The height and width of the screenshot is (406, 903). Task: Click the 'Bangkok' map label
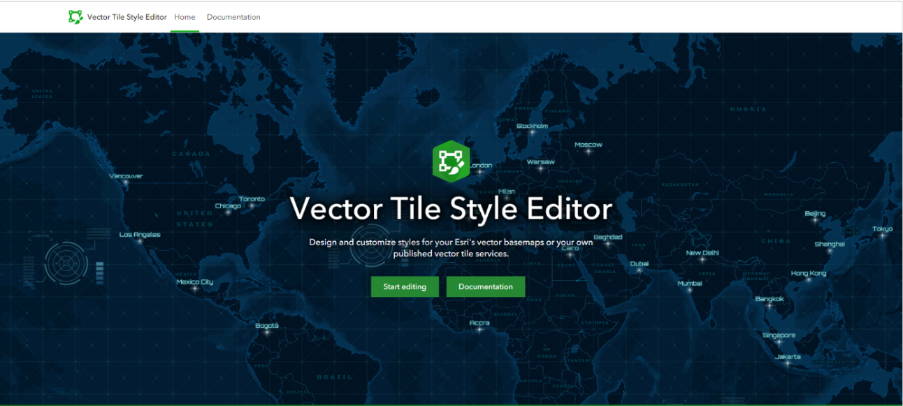click(x=770, y=299)
